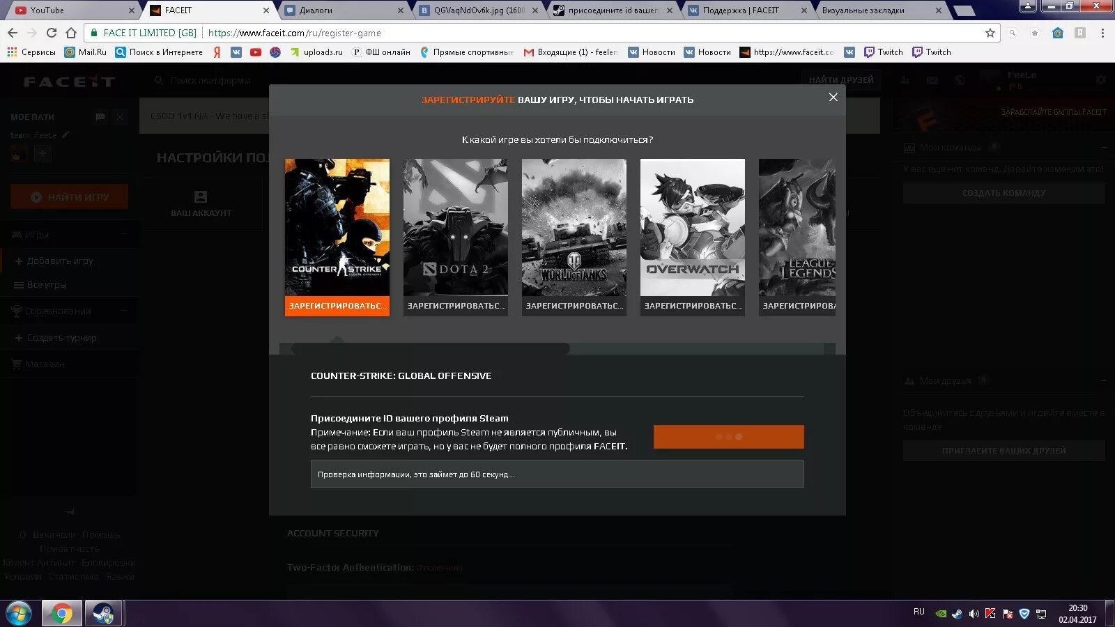Screen dimensions: 1115x627
Task: Collapse the Соревнования sidebar section
Action: (x=124, y=311)
